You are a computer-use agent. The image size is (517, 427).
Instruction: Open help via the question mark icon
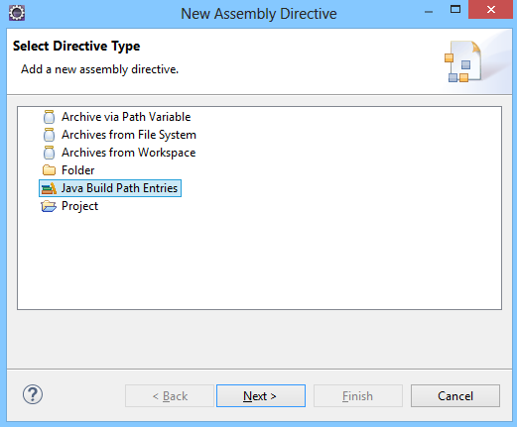[33, 394]
